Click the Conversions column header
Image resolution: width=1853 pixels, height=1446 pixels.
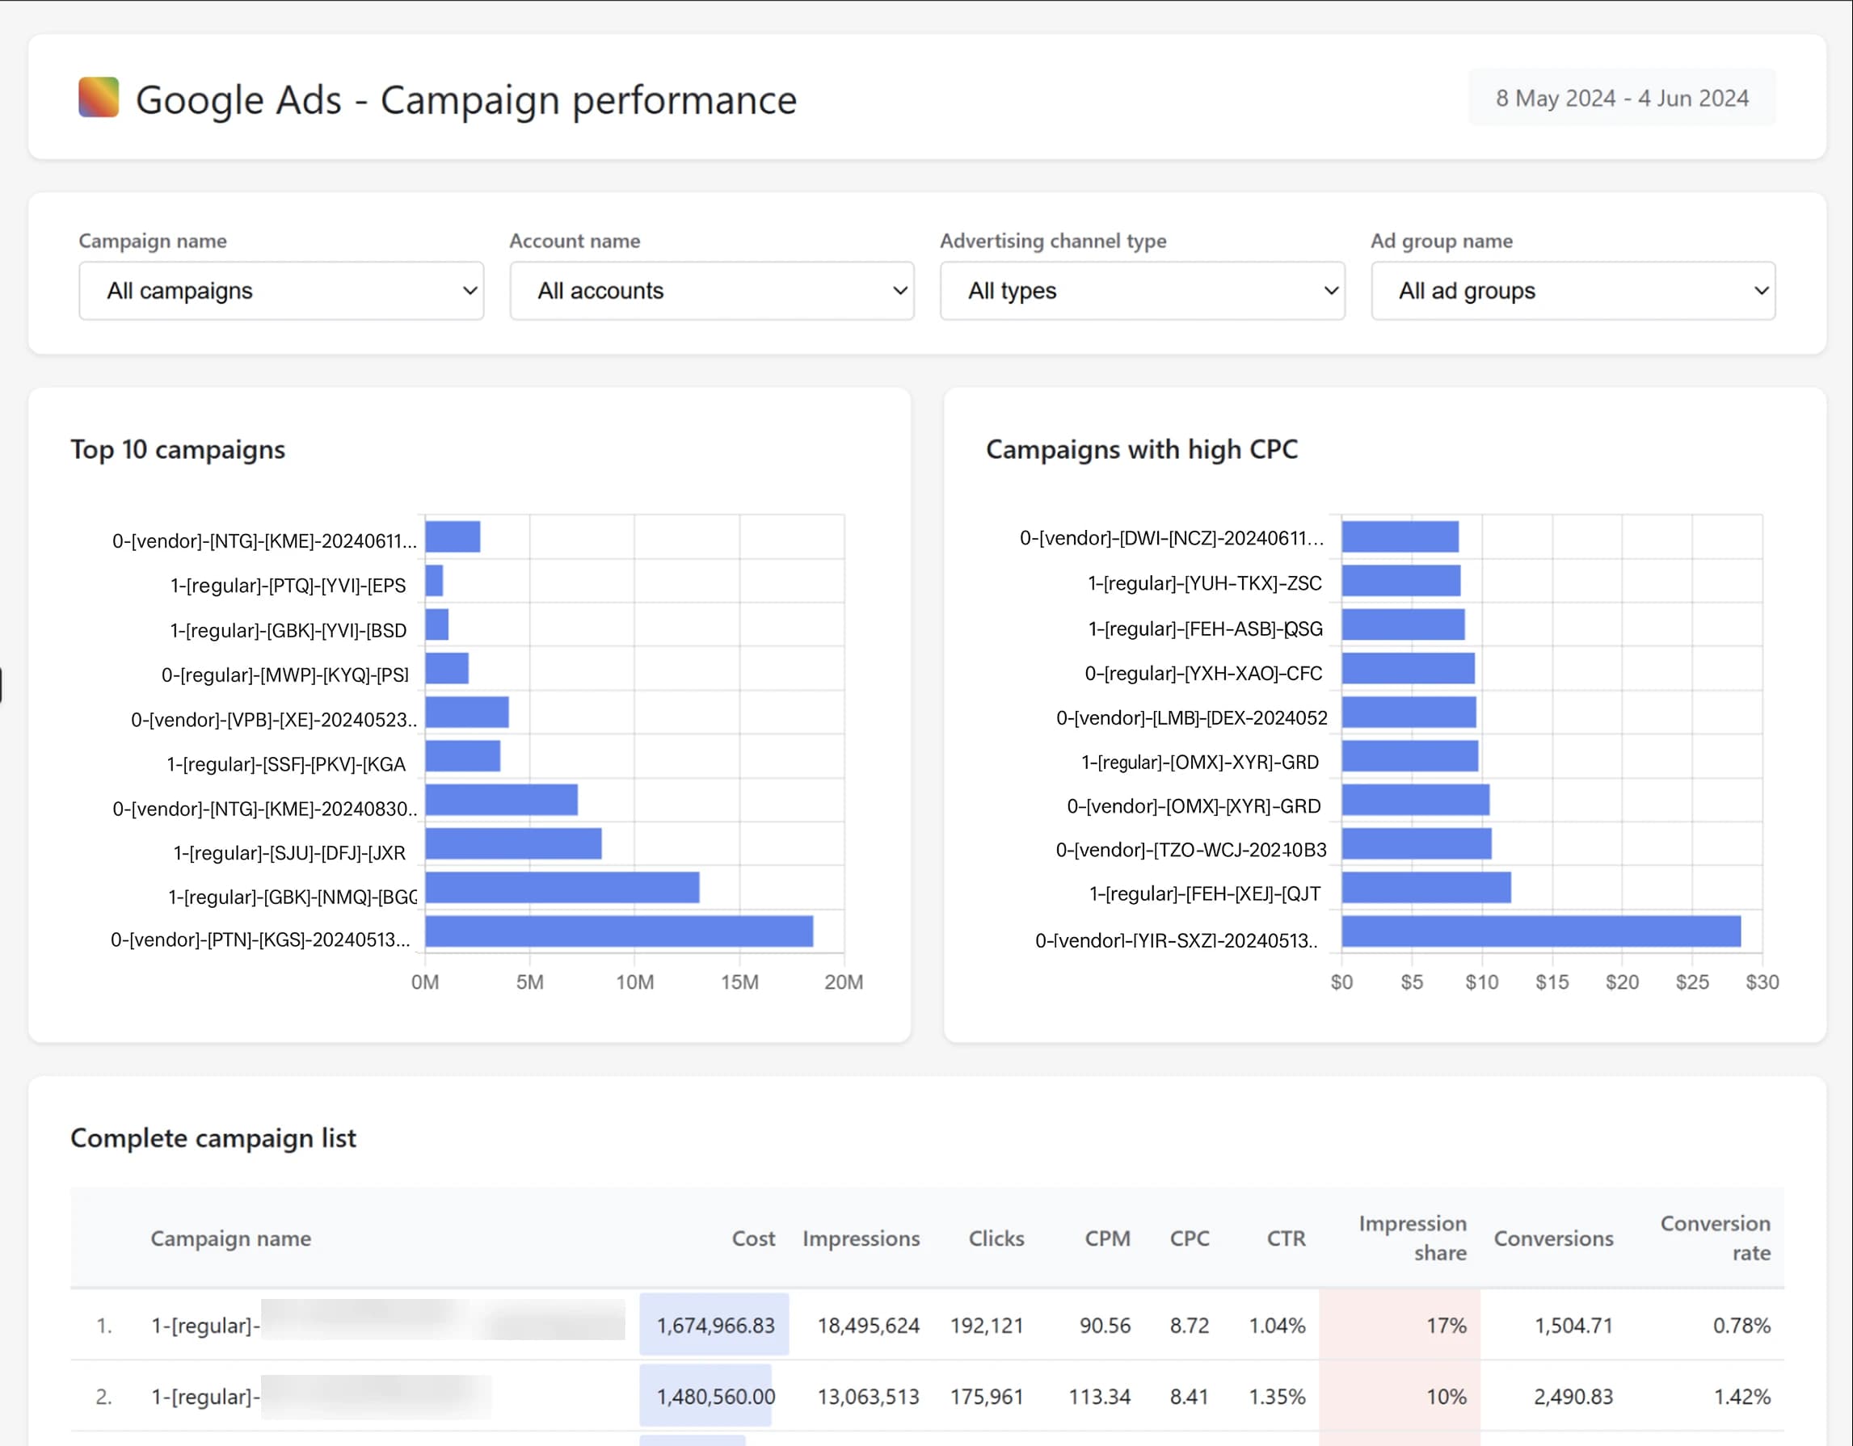coord(1553,1238)
